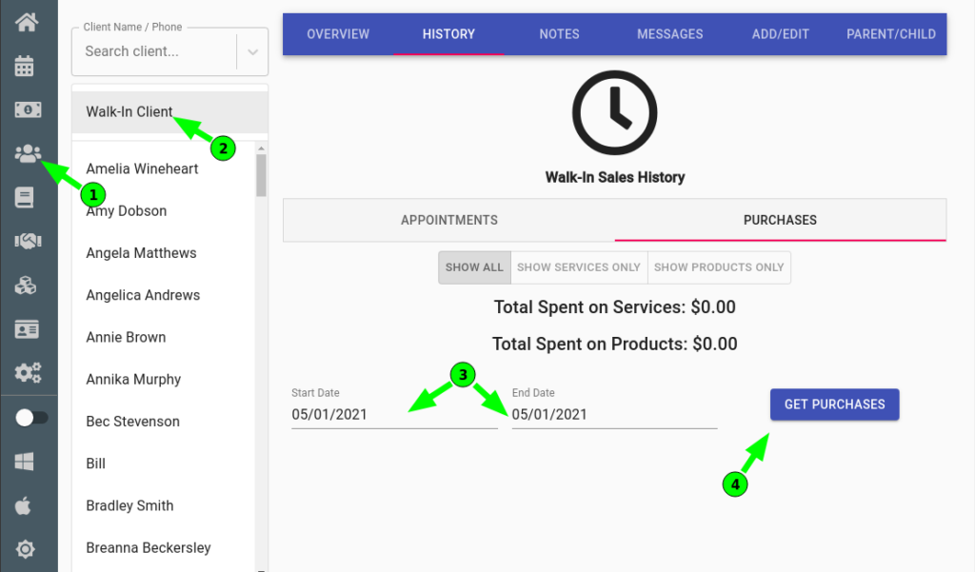
Task: Select client Bradley Smith
Action: [164, 505]
